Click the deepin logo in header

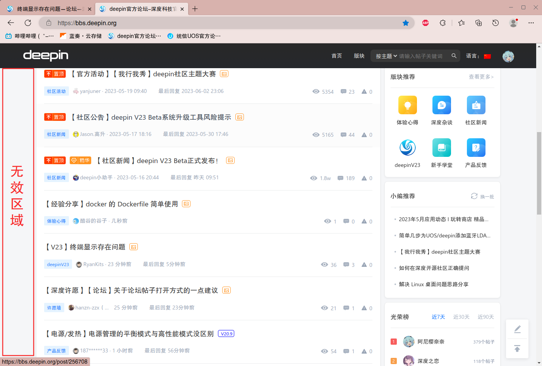[x=46, y=56]
